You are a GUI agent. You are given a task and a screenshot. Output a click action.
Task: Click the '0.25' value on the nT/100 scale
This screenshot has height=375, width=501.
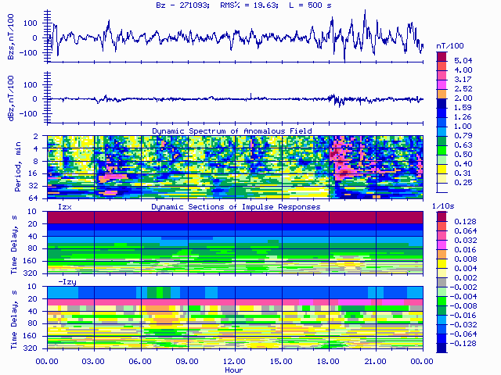click(463, 183)
